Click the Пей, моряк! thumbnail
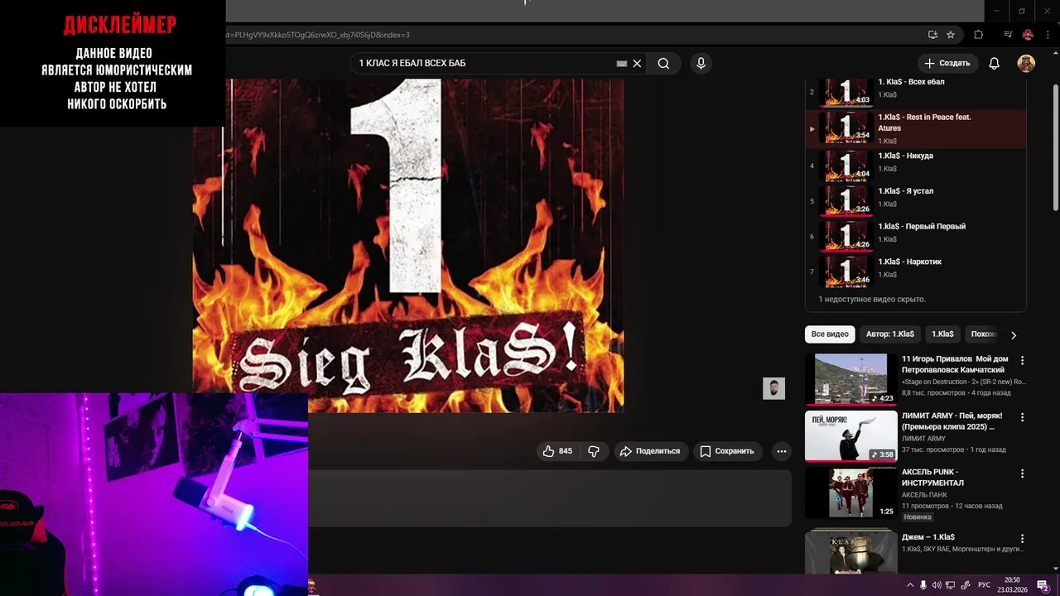Image resolution: width=1060 pixels, height=596 pixels. point(850,436)
